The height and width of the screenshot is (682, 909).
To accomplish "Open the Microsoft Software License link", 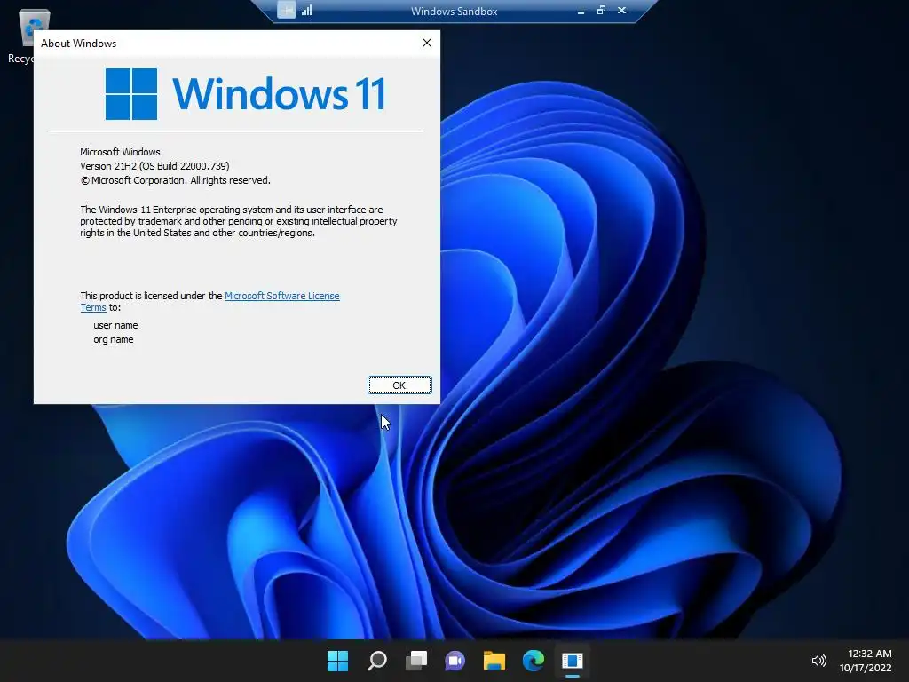I will click(x=281, y=296).
